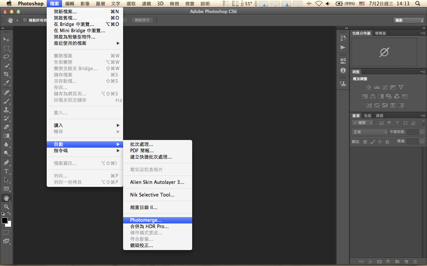This screenshot has height=266, width=427.
Task: Select the Rectangular Marquee tool
Action: point(6,48)
